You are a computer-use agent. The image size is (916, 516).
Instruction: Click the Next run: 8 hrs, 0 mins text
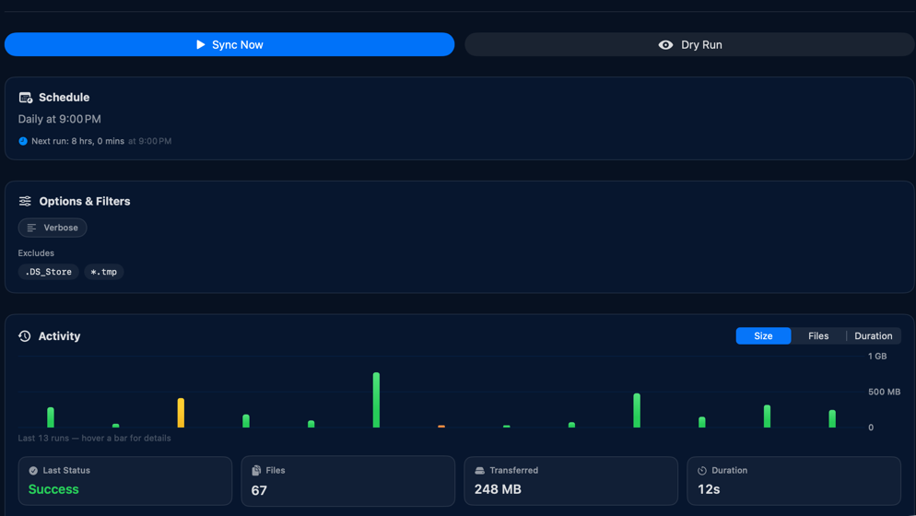77,141
